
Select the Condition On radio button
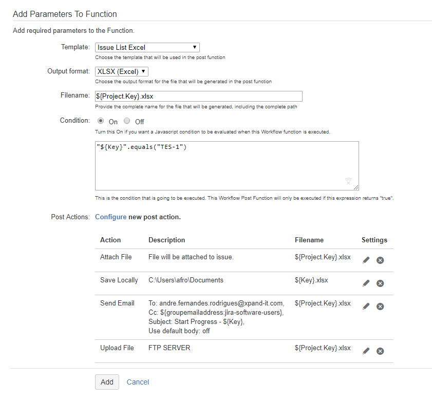[100, 121]
